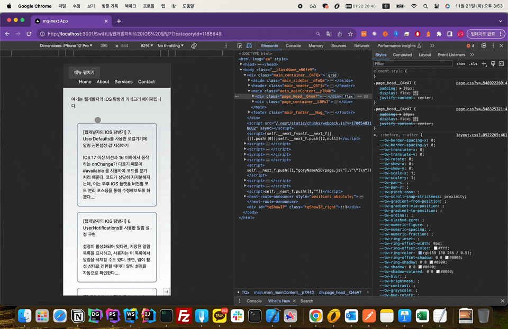Viewport: 508px width, 329px height.
Task: Click the new style rule plus icon
Action: click(x=484, y=64)
